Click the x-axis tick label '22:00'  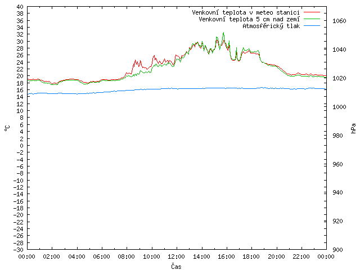(301, 256)
